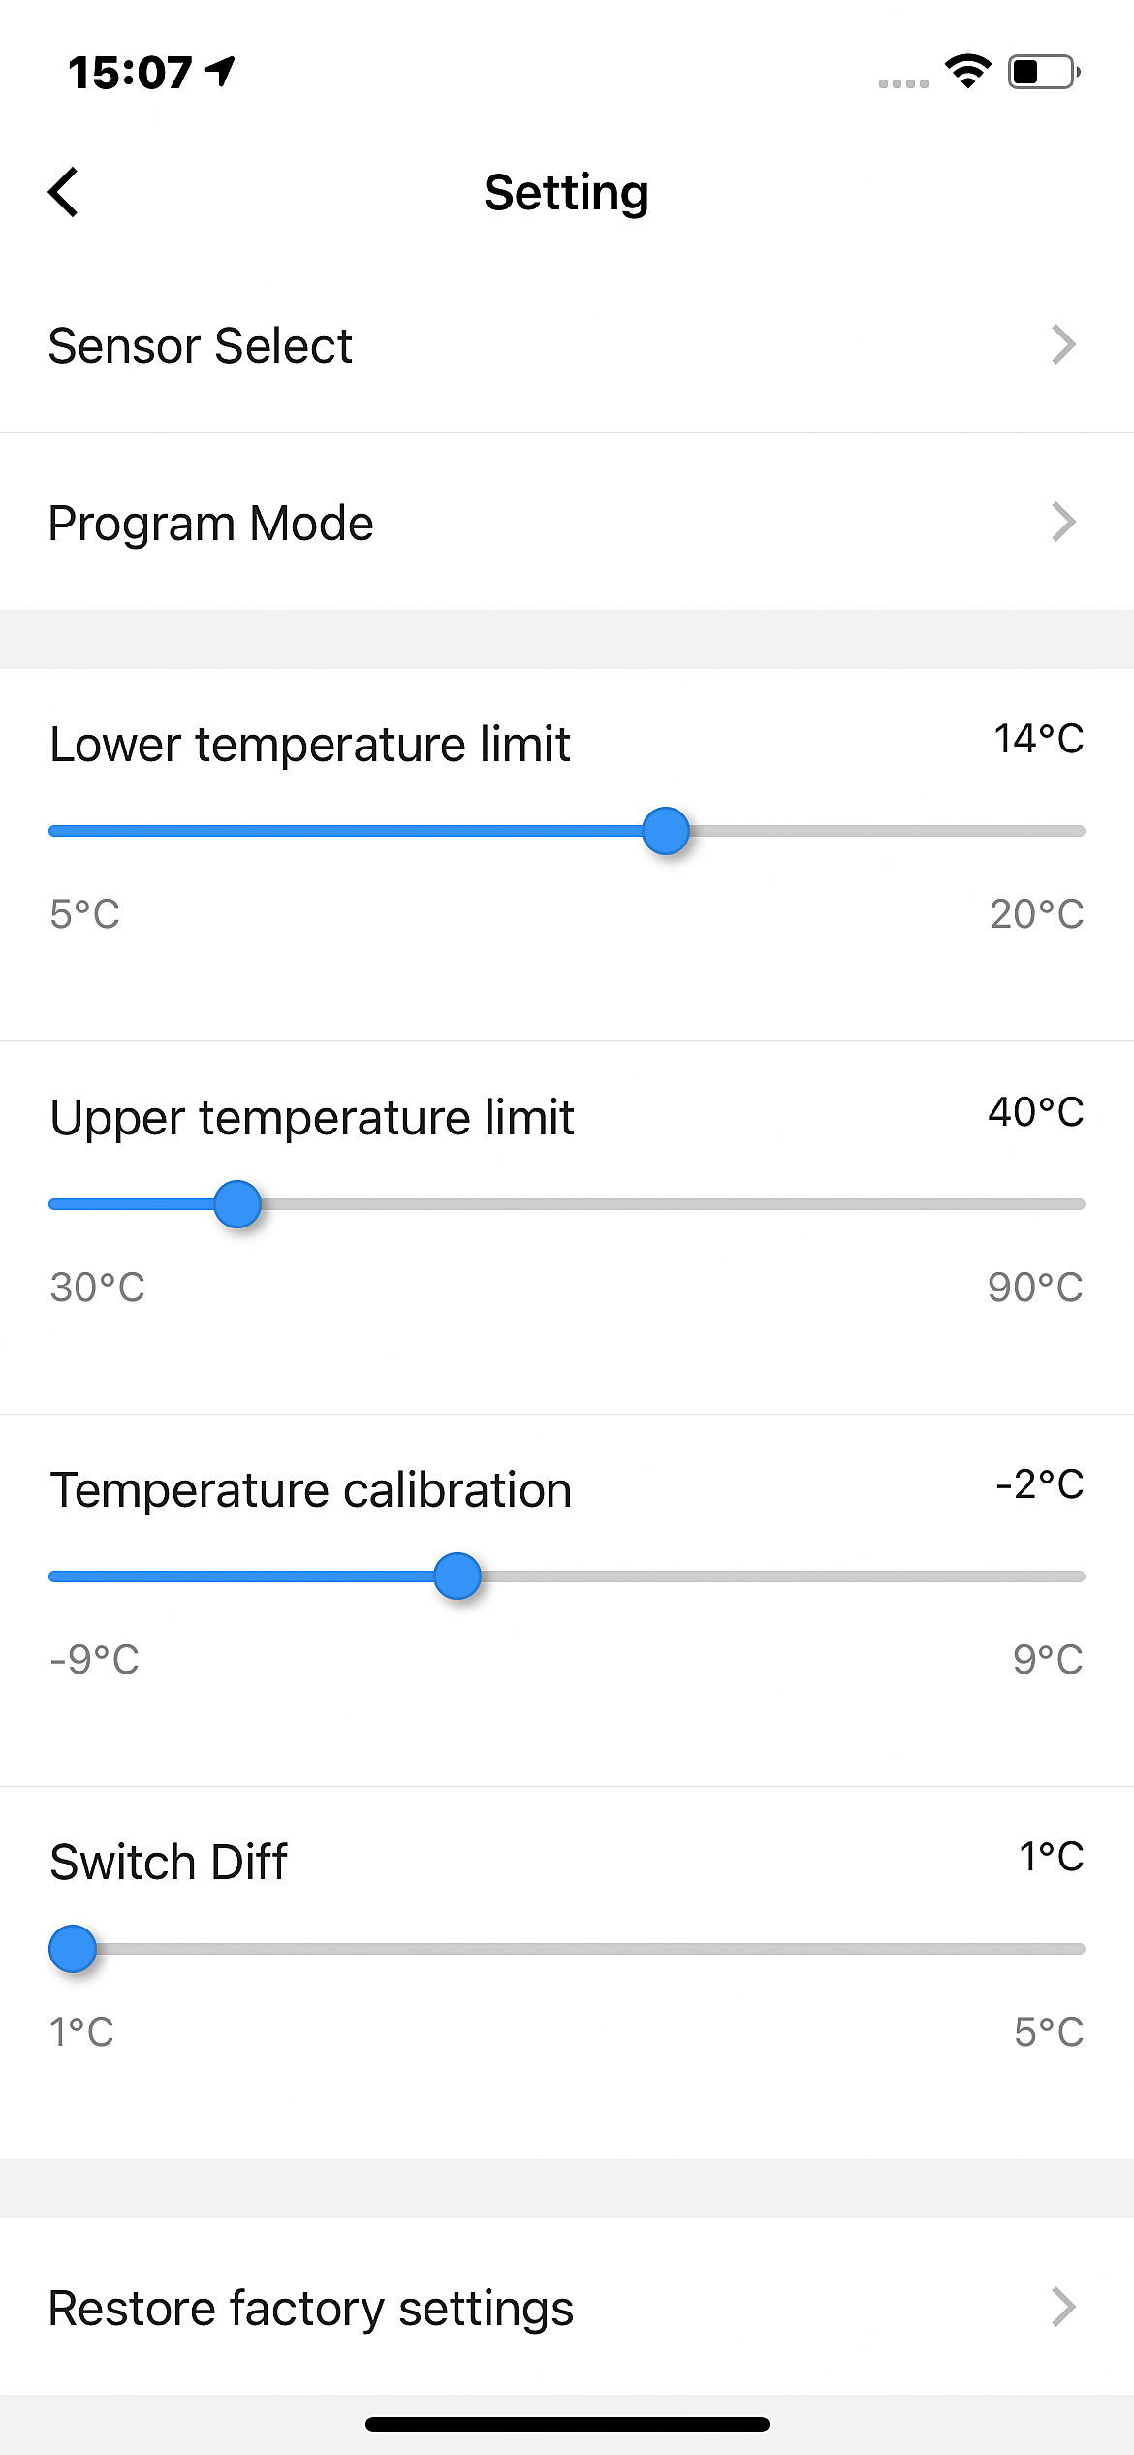Tap the Wi-Fi status icon
The image size is (1134, 2455).
click(x=967, y=71)
